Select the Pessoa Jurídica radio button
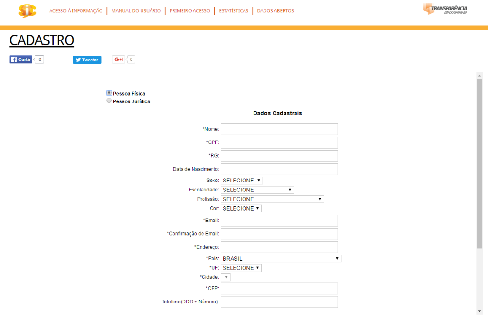The image size is (488, 322). [x=109, y=101]
